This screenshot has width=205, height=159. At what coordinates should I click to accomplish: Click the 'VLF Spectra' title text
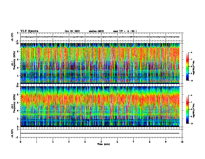click(29, 31)
